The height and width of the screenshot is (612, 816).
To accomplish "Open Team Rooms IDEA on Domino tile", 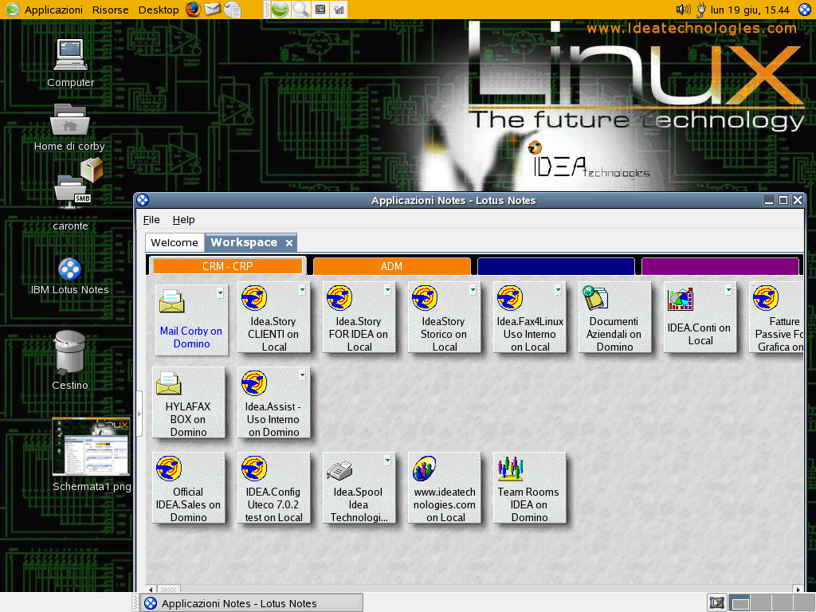I will 530,488.
